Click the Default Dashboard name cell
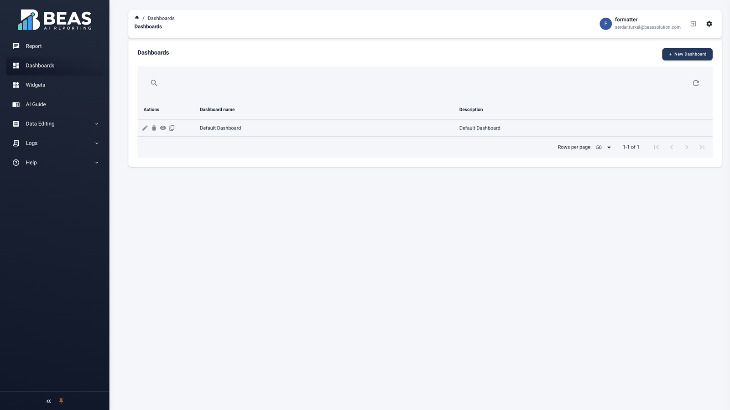The width and height of the screenshot is (730, 410). point(220,128)
